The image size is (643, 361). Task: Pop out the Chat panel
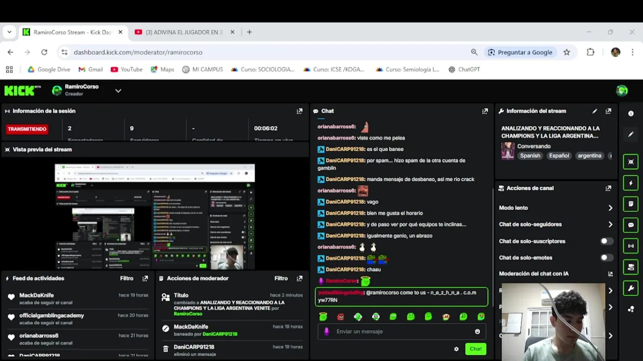tap(485, 111)
